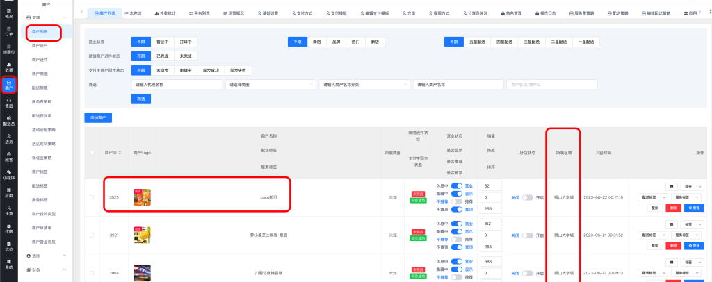Open the 请选择商圈 dropdown
This screenshot has height=282, width=712.
(270, 85)
